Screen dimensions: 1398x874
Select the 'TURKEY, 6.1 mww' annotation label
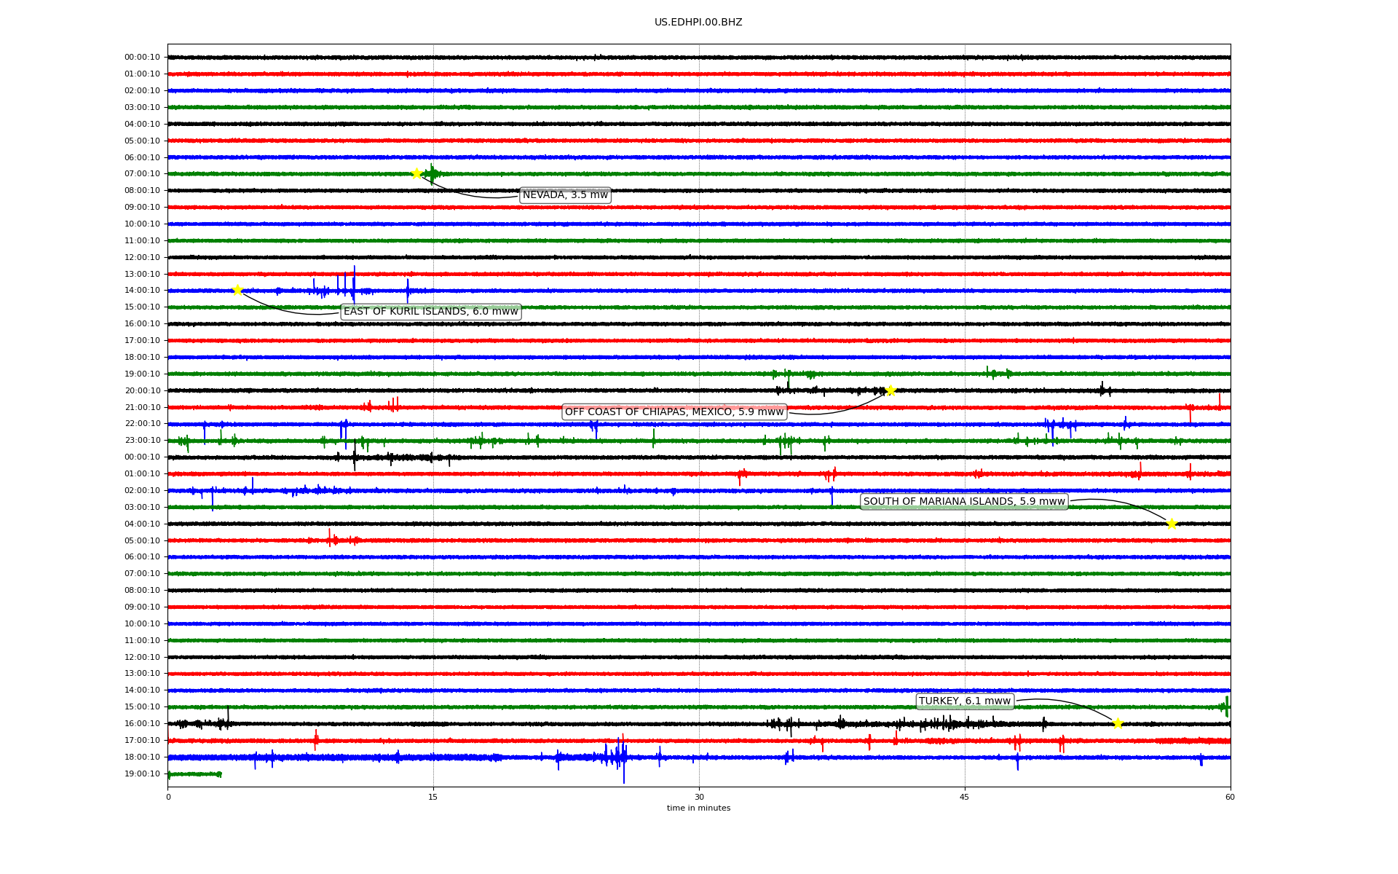pyautogui.click(x=965, y=701)
